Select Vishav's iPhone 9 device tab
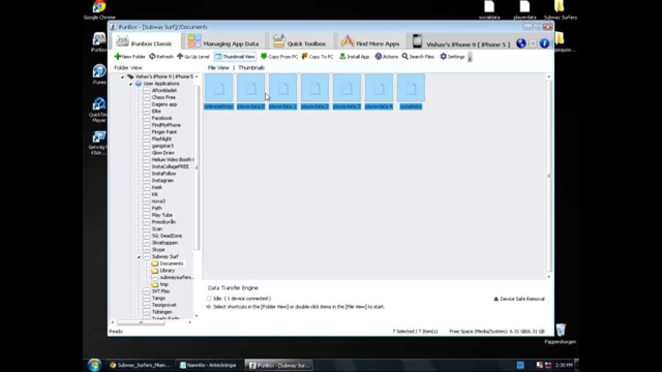Viewport: 662px width, 372px height. [460, 43]
